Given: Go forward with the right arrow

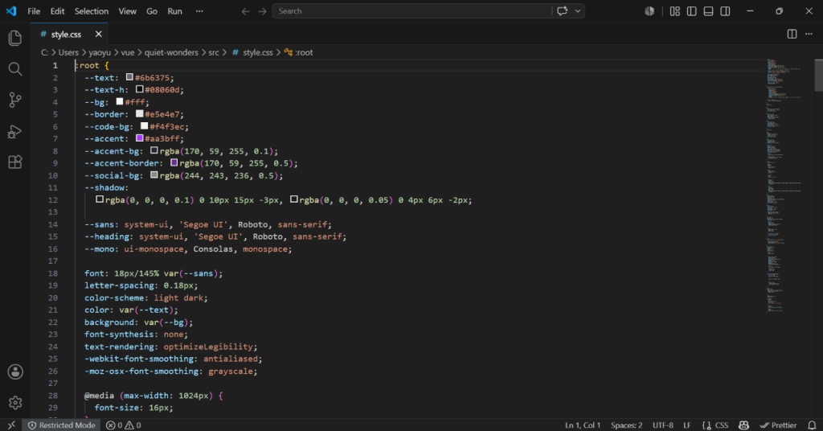Looking at the screenshot, I should pos(263,11).
